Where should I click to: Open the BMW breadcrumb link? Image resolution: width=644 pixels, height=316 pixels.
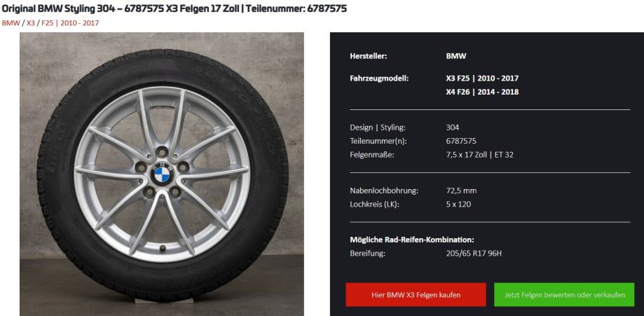pyautogui.click(x=11, y=23)
